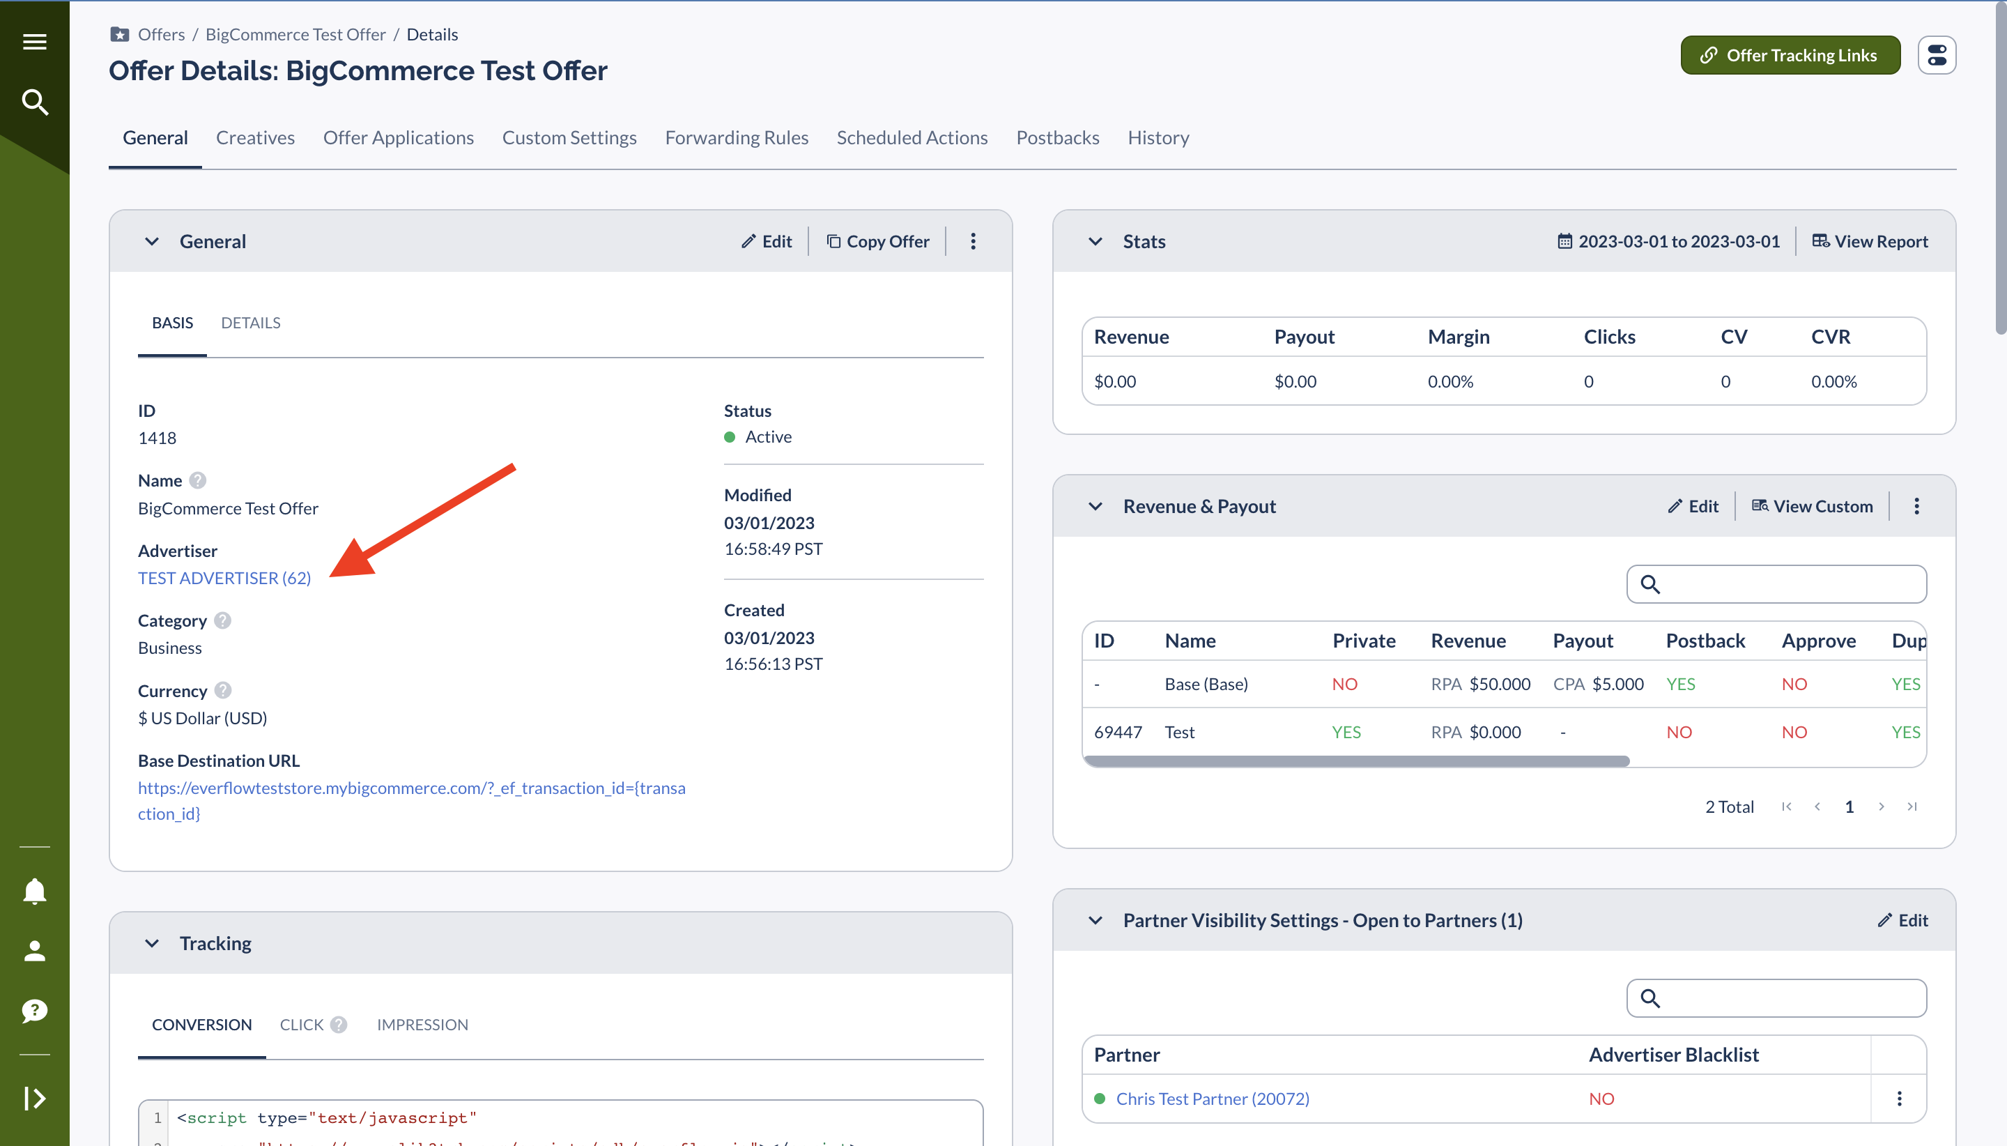Switch to DETAILS sub-tab
Screen dimensions: 2007x1146
point(251,323)
